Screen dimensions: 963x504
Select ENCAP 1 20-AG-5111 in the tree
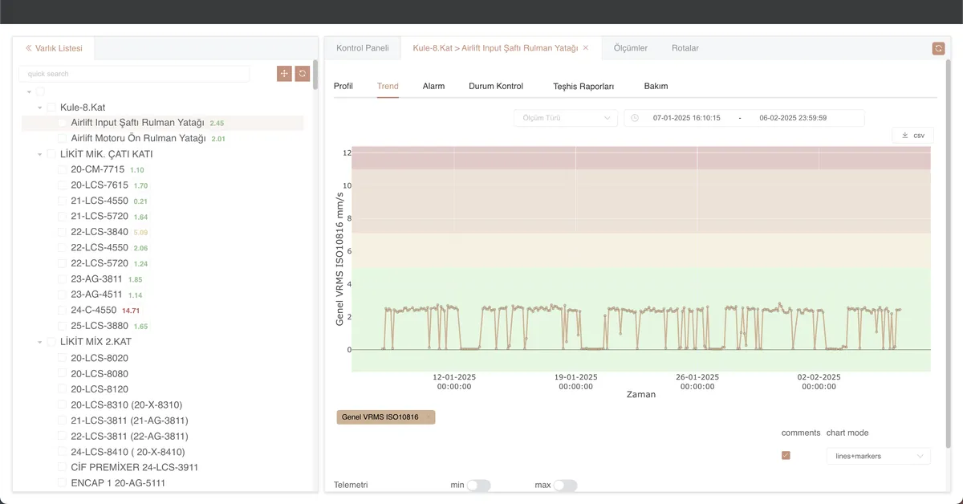click(118, 483)
